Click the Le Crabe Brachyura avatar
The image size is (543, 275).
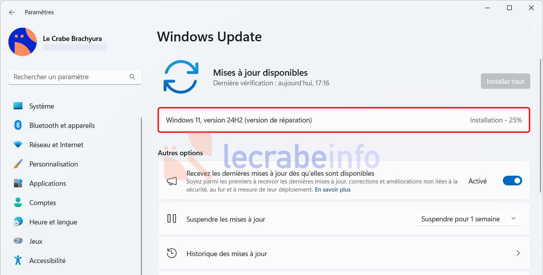coord(22,42)
